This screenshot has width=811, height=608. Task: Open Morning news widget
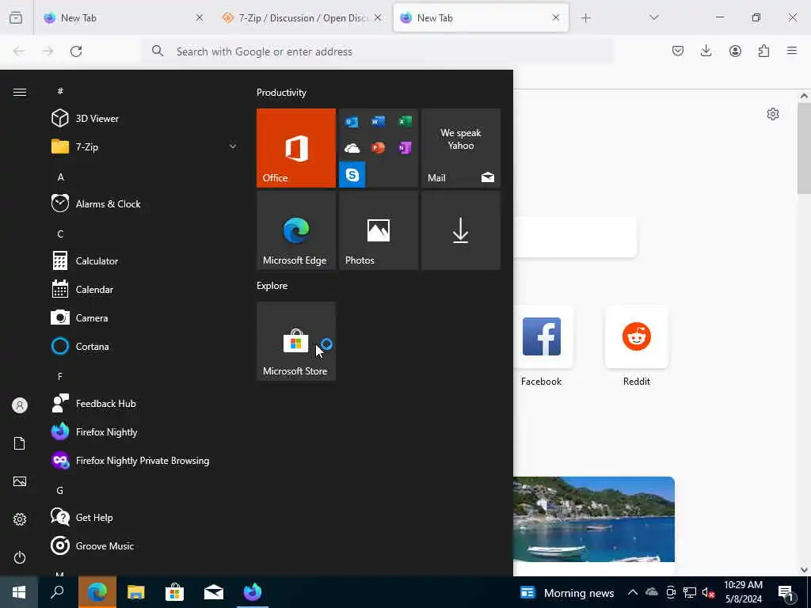[567, 592]
